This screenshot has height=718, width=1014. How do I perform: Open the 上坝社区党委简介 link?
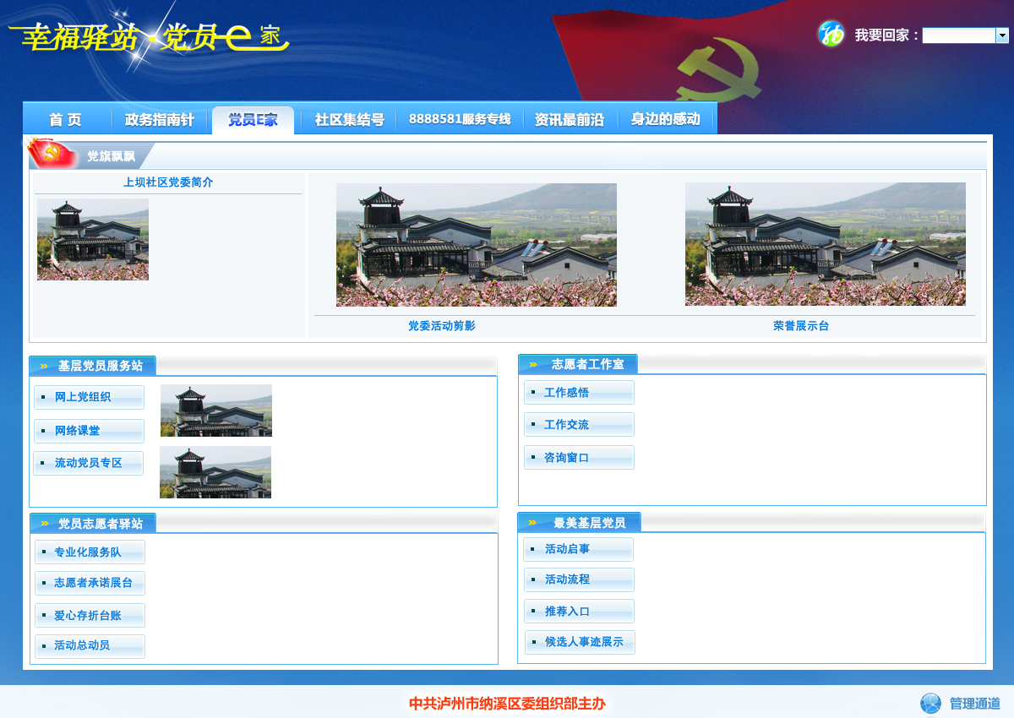click(168, 182)
